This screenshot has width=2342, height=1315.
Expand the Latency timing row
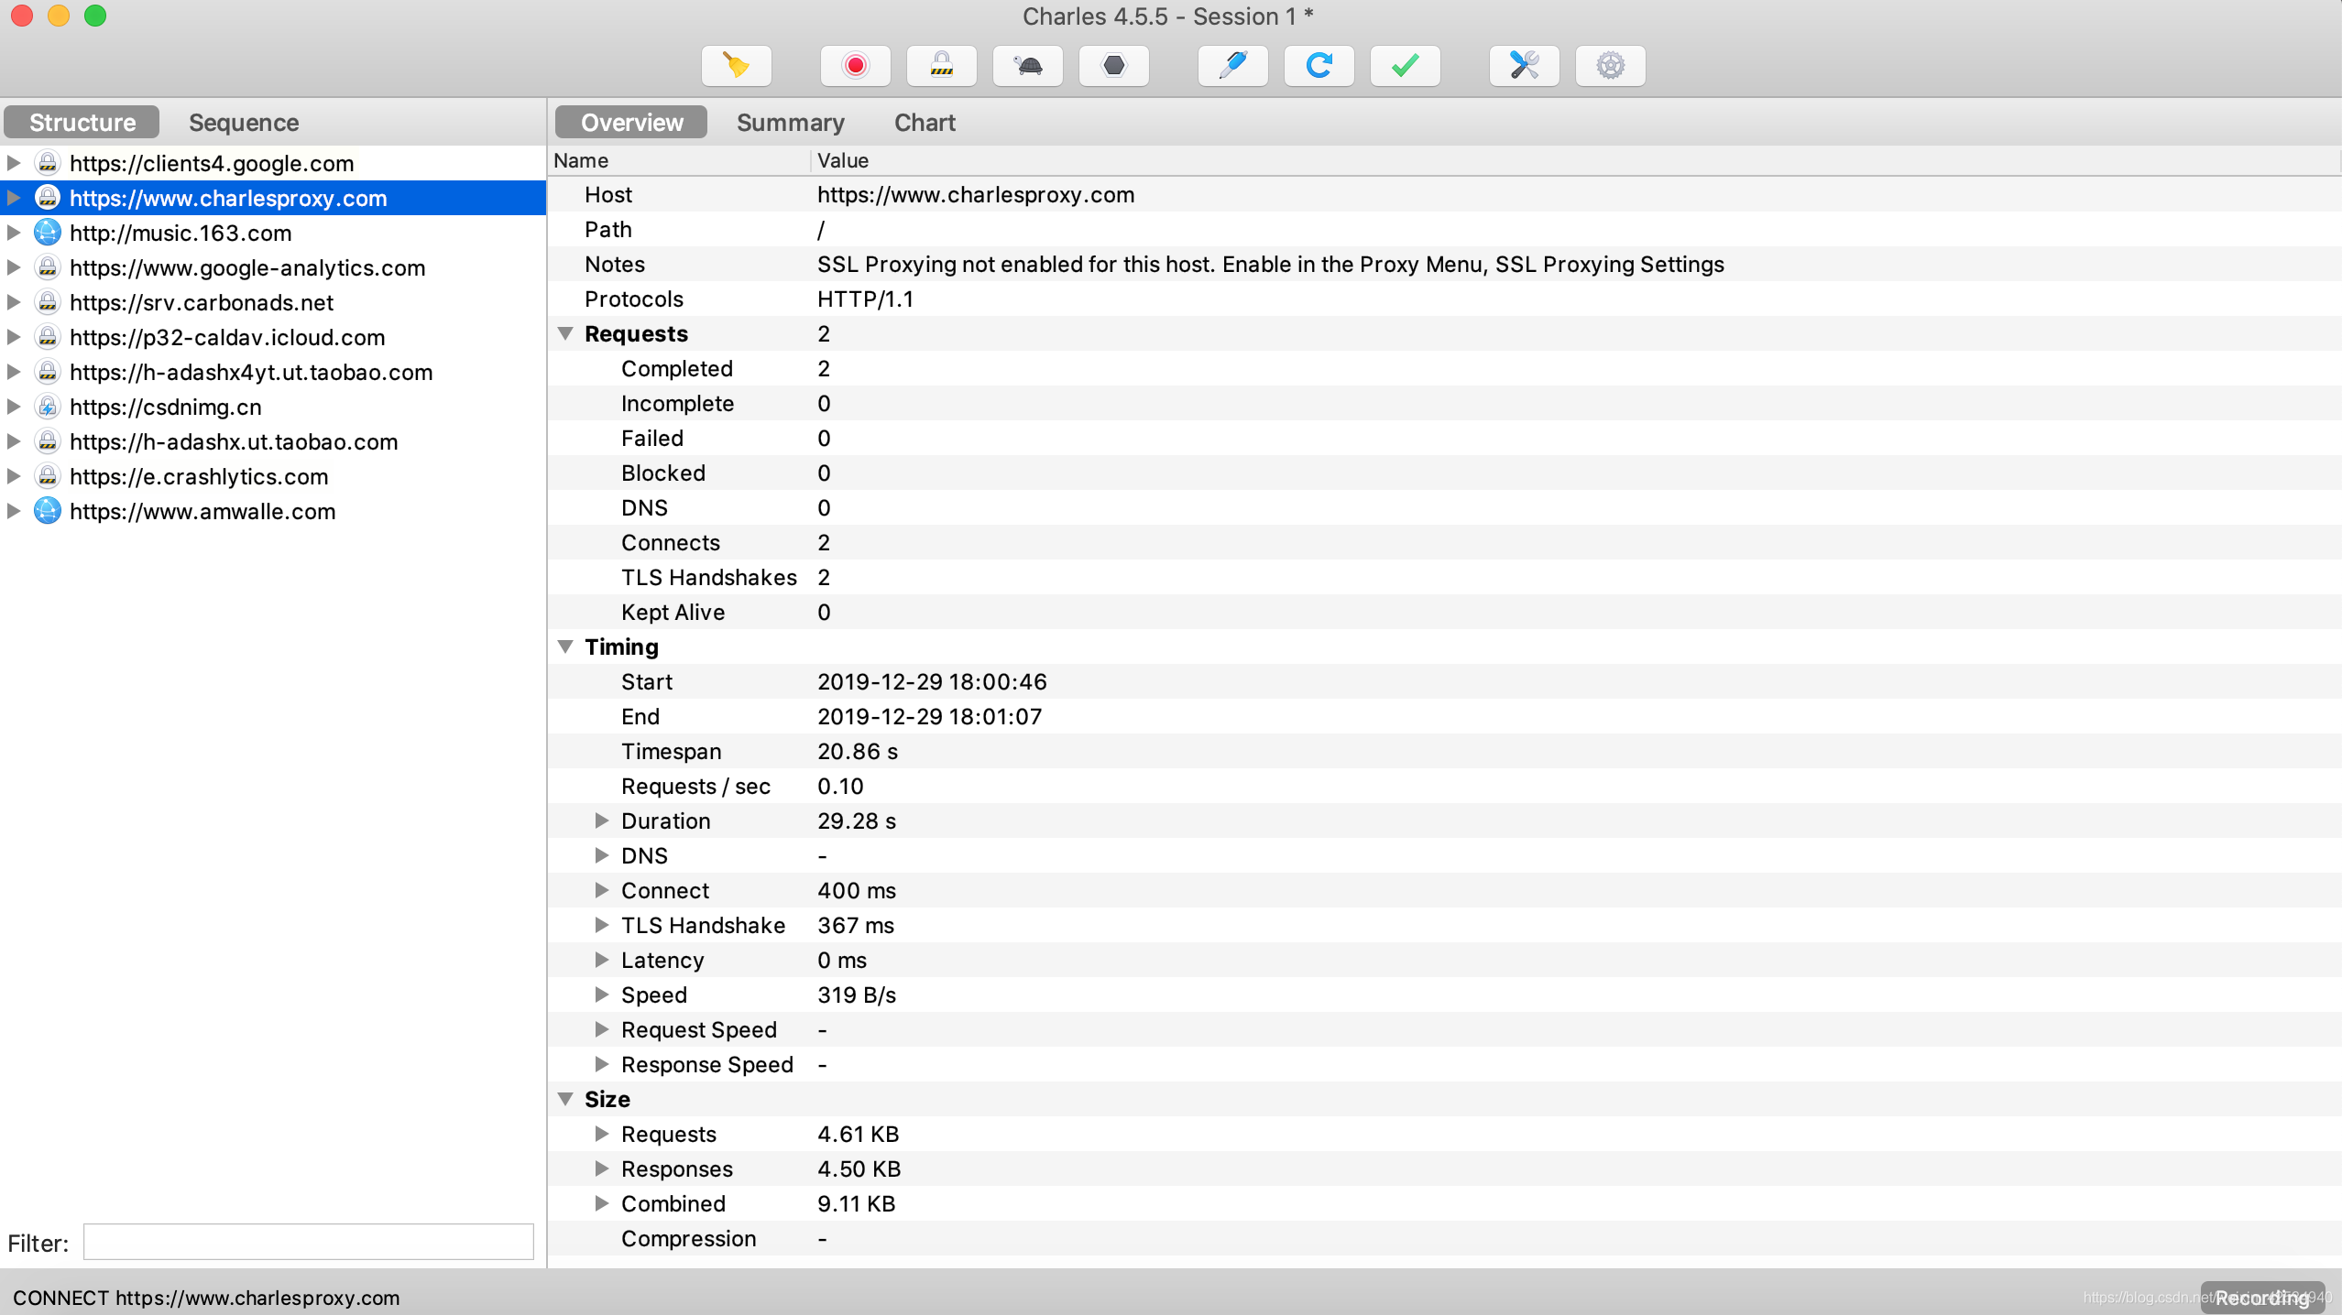coord(601,960)
